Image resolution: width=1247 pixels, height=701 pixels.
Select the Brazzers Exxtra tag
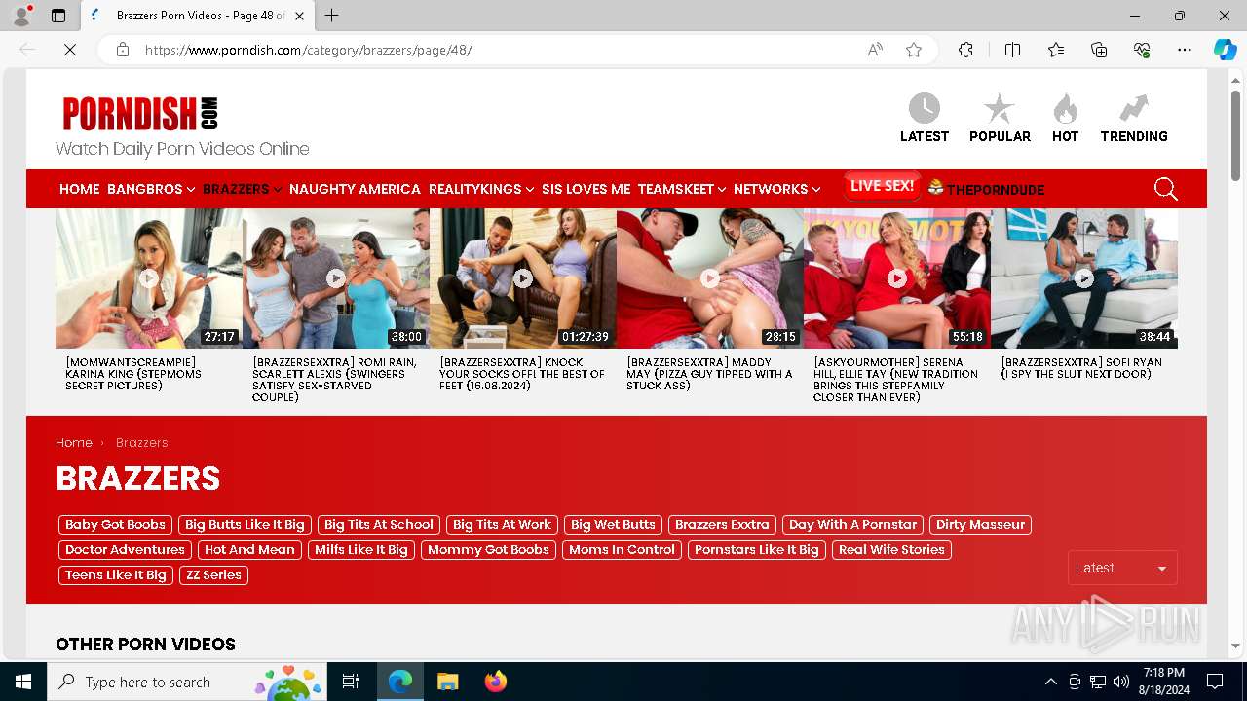[722, 525]
